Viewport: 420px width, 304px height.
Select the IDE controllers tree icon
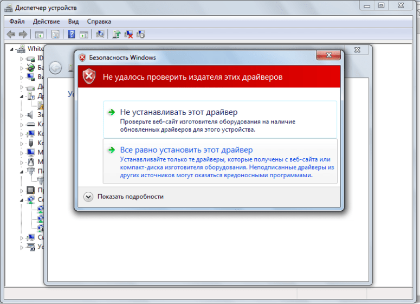pyautogui.click(x=31, y=59)
